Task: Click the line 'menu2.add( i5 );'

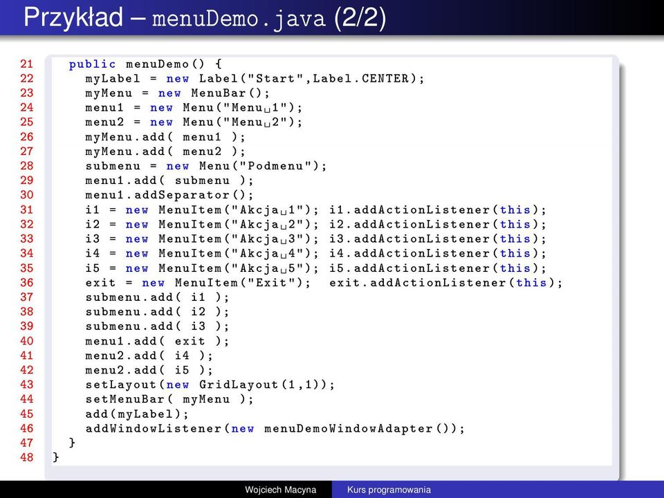Action: click(x=149, y=370)
